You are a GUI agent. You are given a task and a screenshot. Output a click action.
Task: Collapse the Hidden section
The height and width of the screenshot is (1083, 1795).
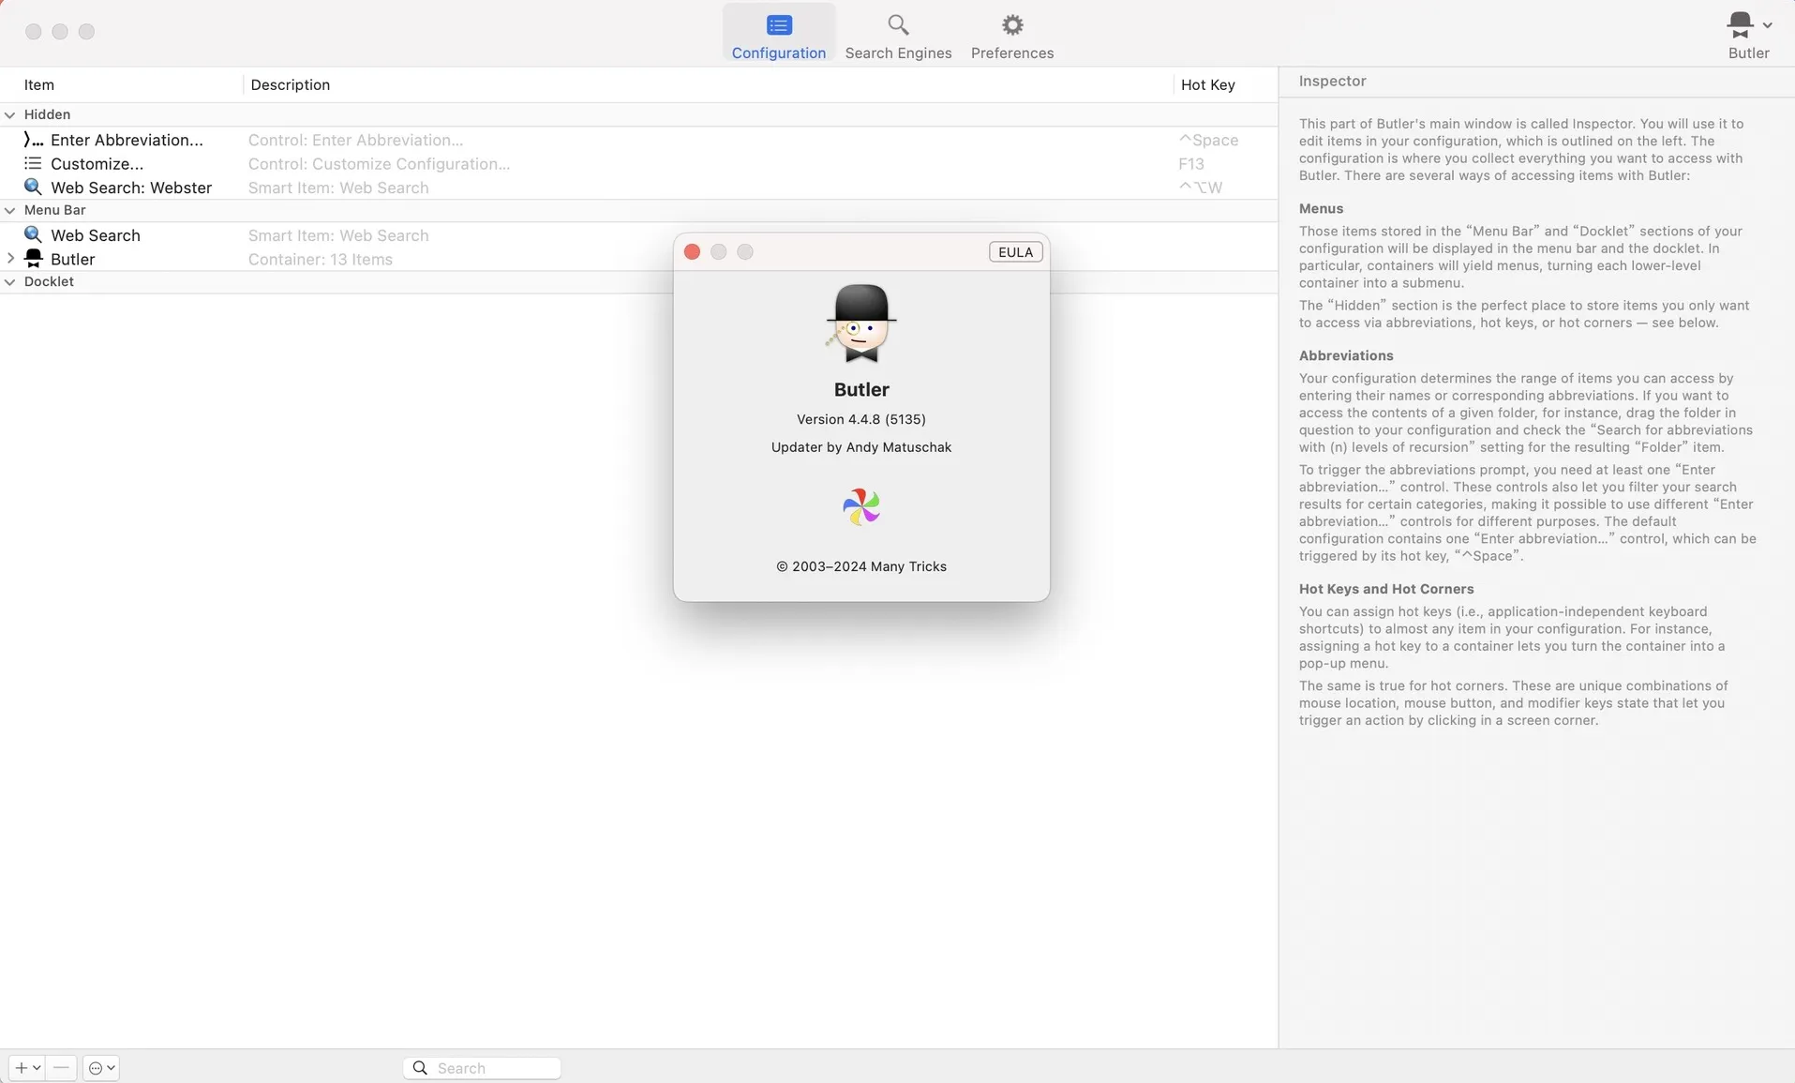[x=10, y=114]
